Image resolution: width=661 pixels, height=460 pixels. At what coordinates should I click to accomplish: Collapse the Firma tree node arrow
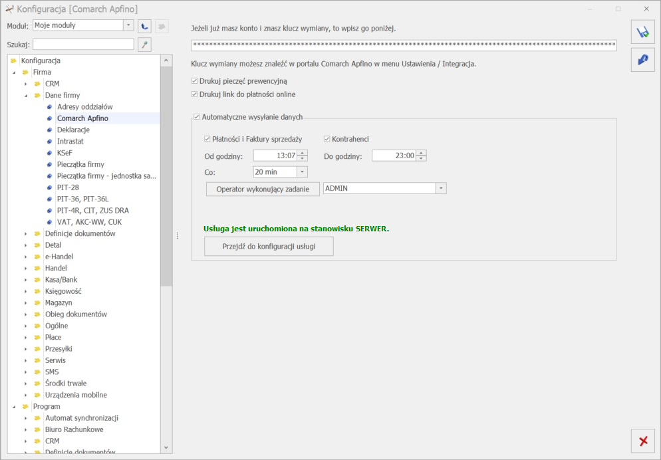click(14, 72)
